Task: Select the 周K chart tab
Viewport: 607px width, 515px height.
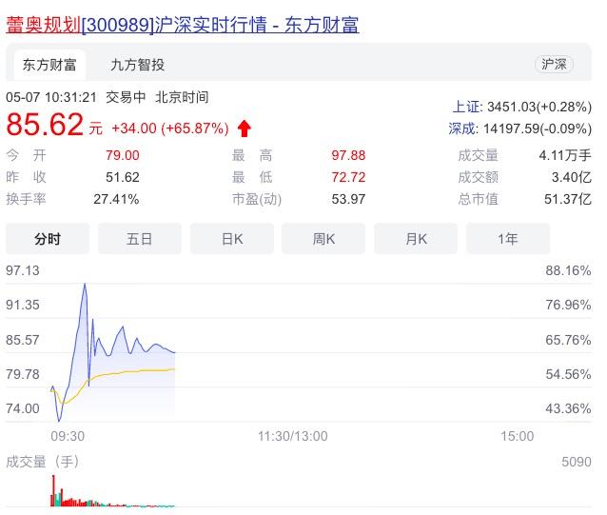Action: click(x=323, y=239)
